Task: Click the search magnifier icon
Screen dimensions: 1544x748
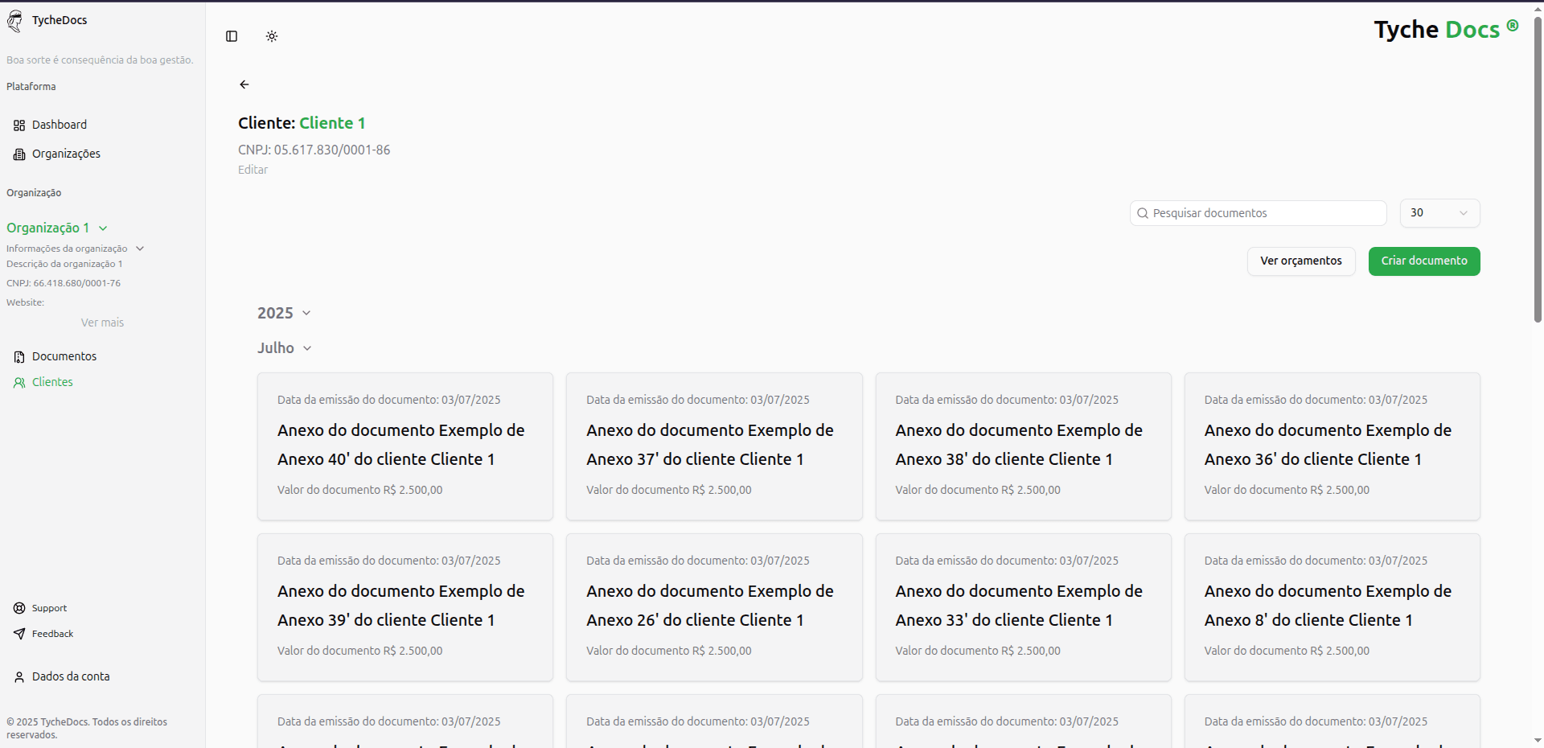Action: [1143, 213]
